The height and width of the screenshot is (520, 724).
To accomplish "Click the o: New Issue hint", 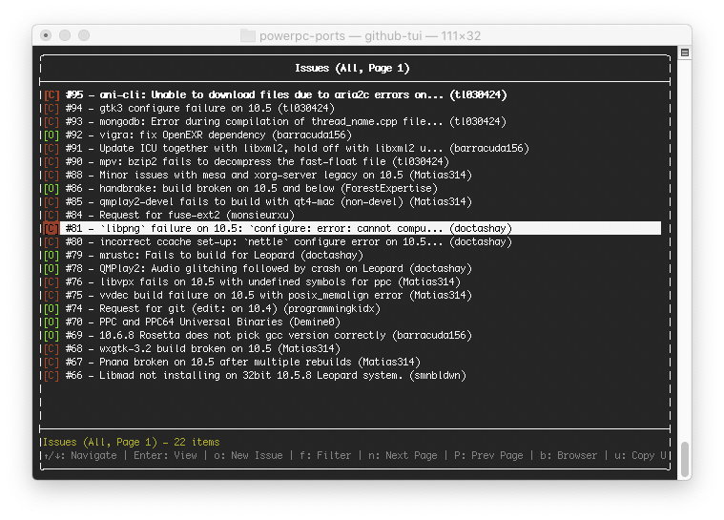I will (x=248, y=456).
